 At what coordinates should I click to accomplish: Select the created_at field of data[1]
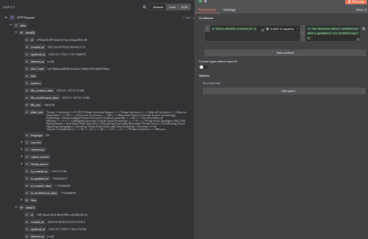[35, 222]
